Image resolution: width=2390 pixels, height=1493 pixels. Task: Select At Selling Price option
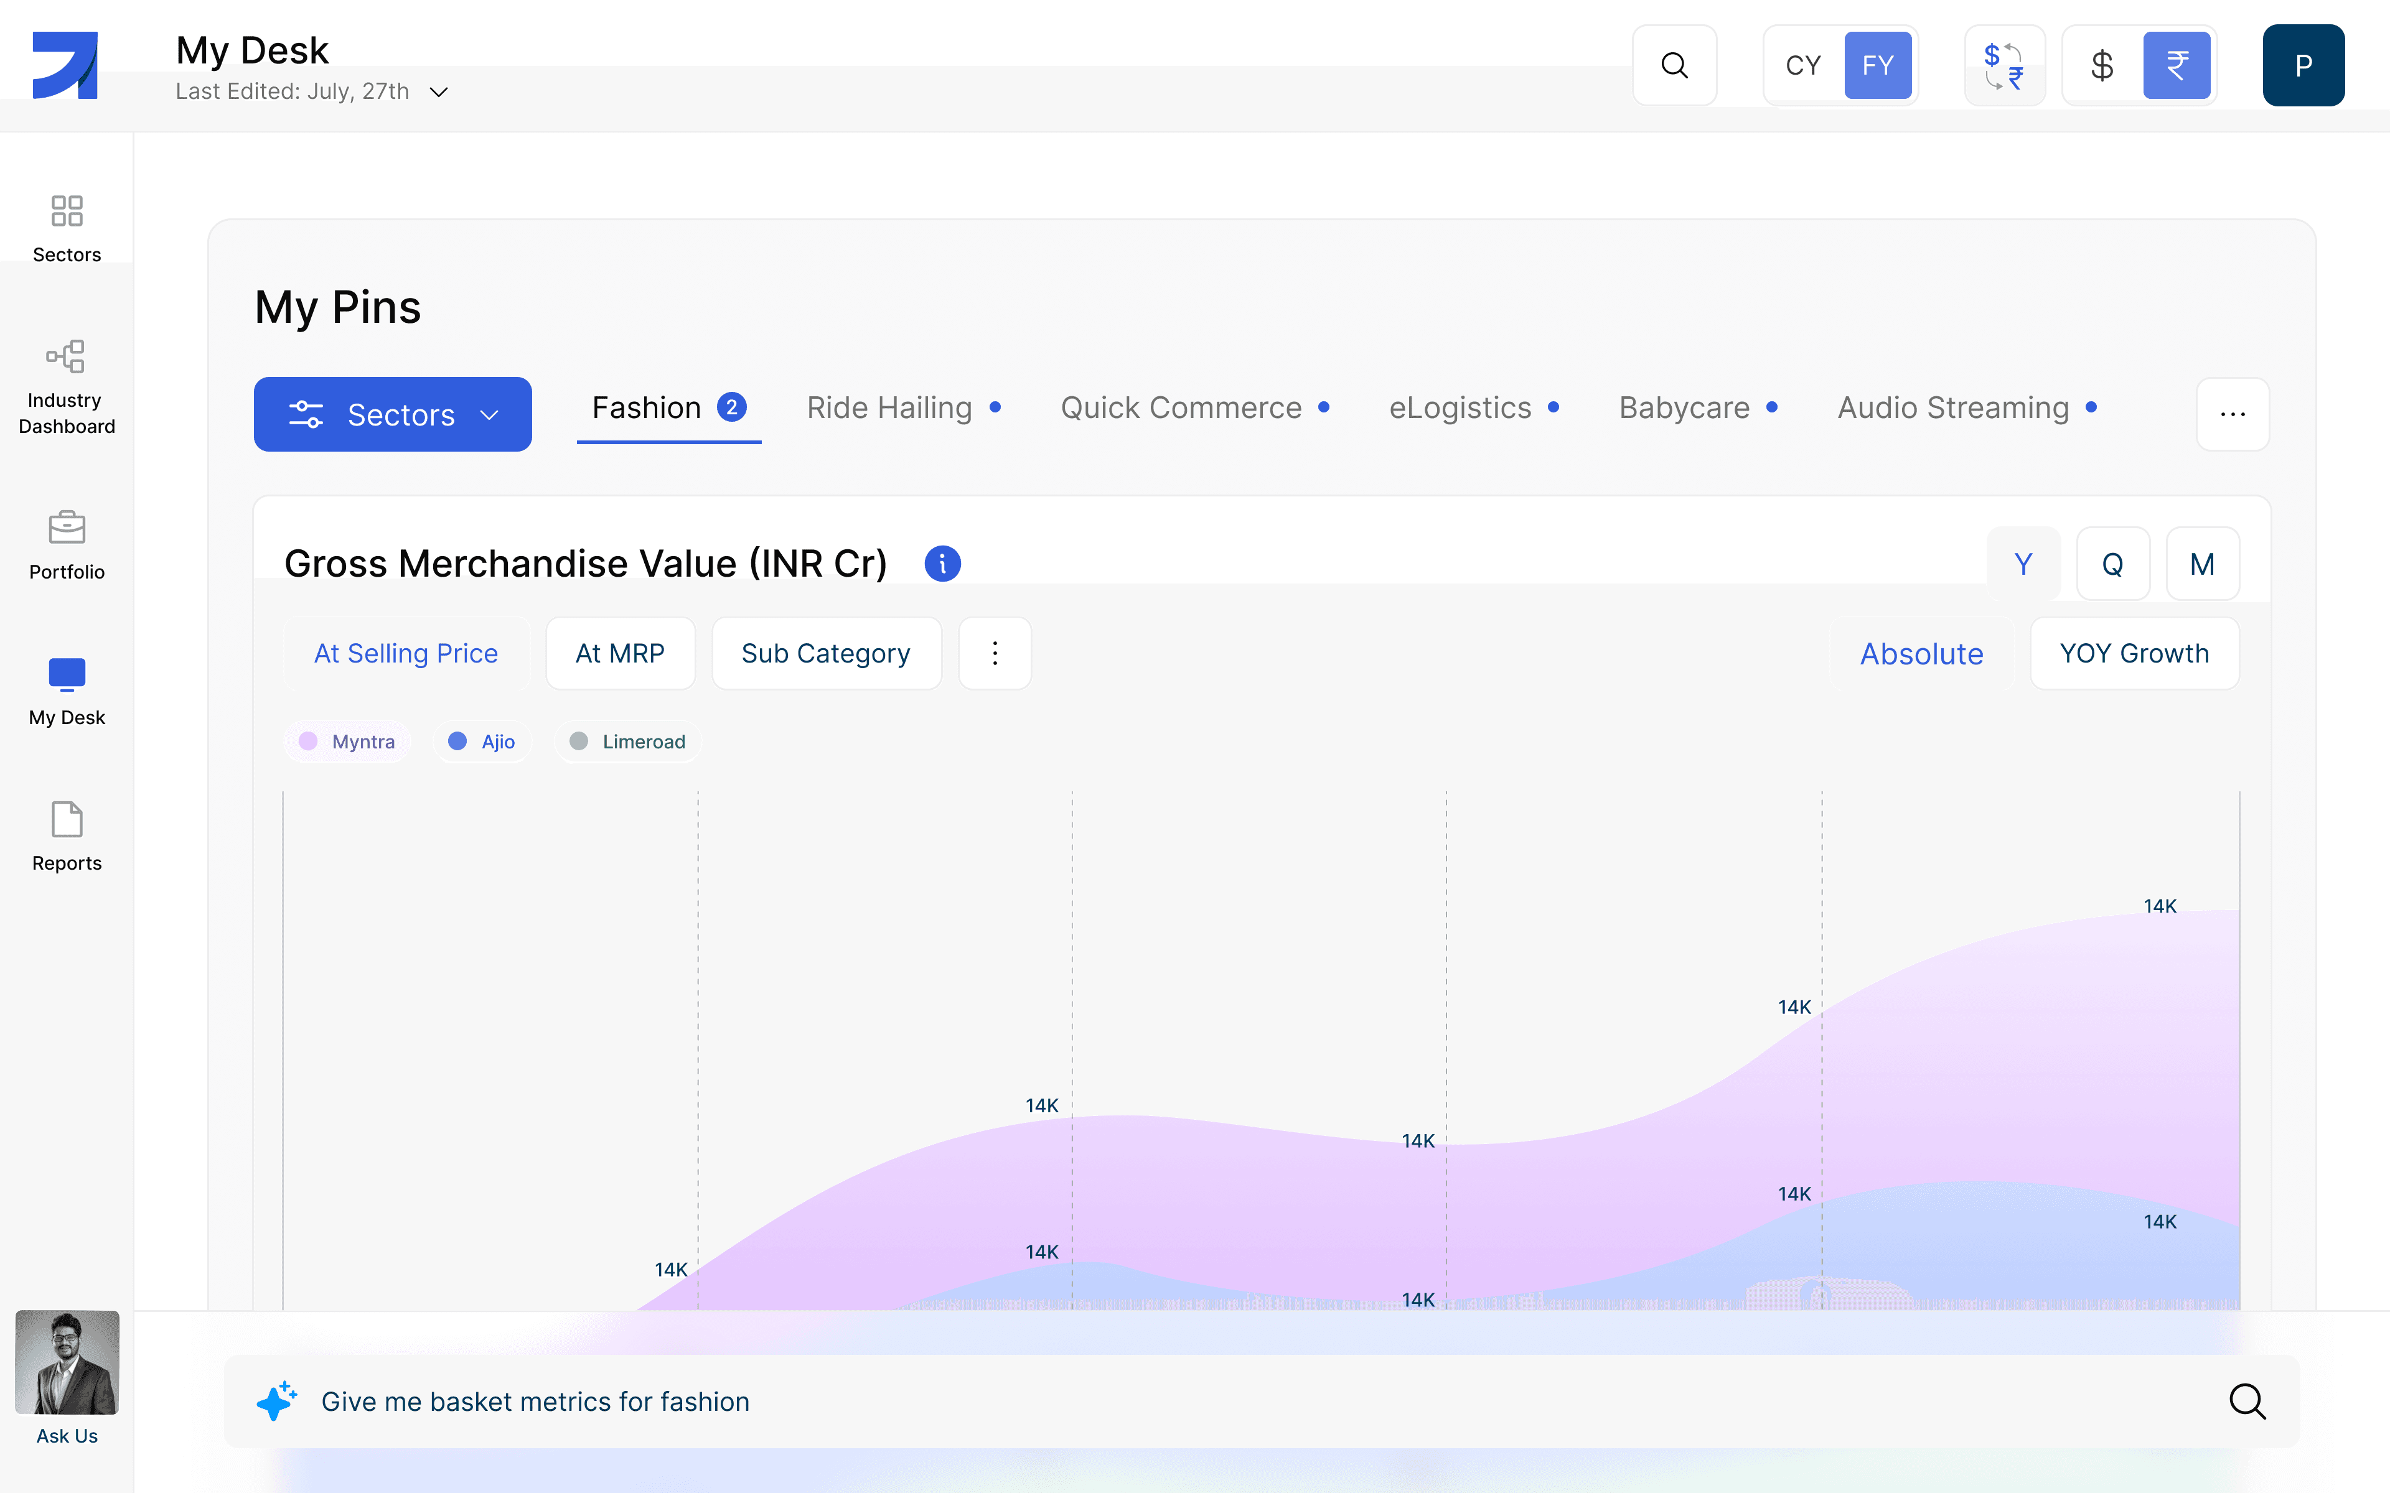point(406,654)
